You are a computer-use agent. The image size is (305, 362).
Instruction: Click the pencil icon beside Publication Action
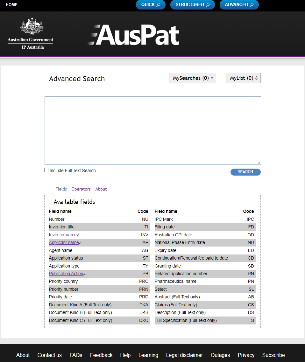click(84, 274)
